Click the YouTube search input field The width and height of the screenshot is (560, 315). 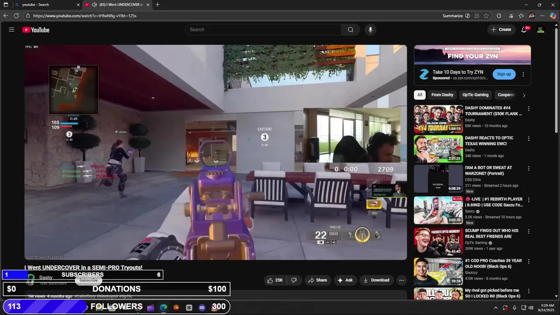point(263,30)
